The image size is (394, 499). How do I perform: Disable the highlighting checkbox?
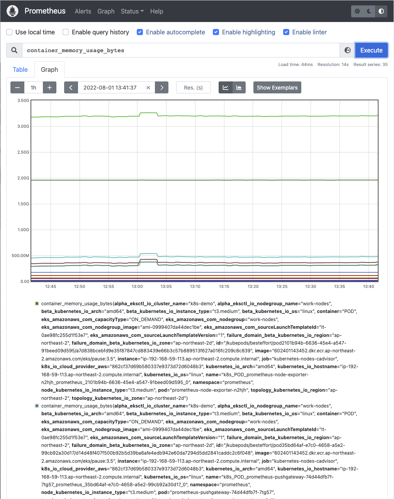coord(216,32)
